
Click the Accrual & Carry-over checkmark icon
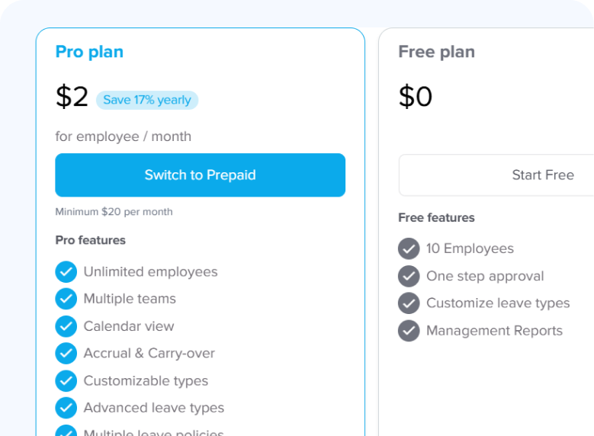point(66,354)
